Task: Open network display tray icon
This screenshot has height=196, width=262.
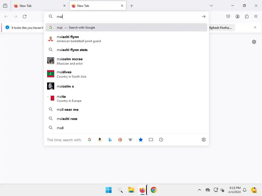Action: 216,190
